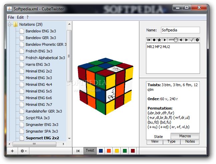This screenshot has width=216, height=164.
Task: Select the blue color swatch
Action: (x=101, y=151)
